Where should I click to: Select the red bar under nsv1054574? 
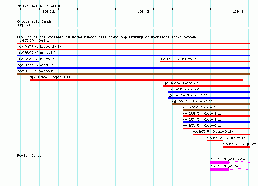(x=133, y=43)
